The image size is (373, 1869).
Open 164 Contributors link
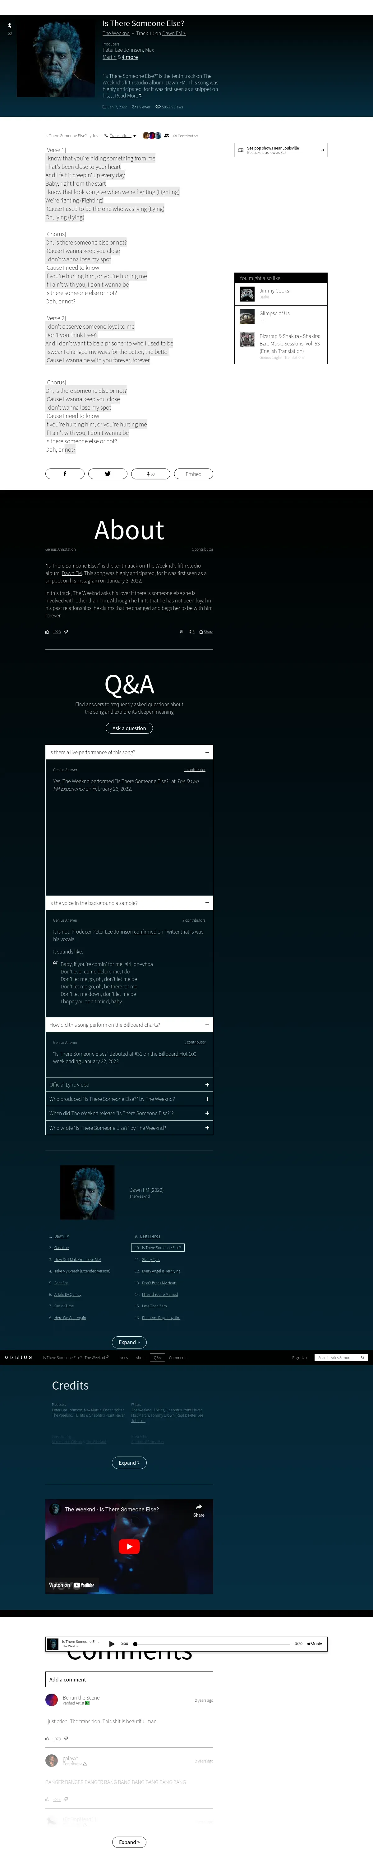coord(185,136)
